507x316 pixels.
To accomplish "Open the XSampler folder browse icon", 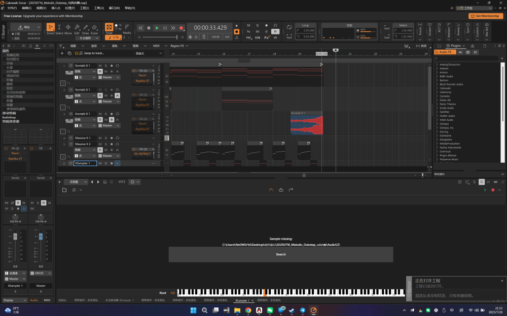I will (x=64, y=190).
